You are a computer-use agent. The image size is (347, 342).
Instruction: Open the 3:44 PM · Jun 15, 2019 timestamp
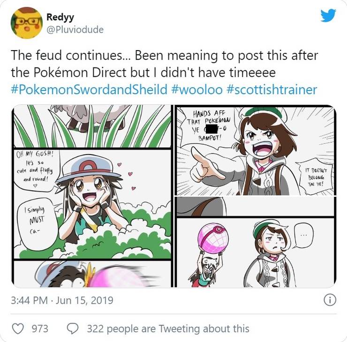(62, 300)
